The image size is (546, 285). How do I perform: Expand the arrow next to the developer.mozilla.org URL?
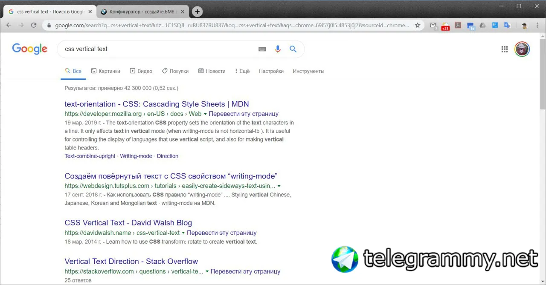(205, 114)
